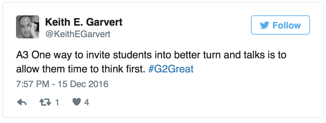Click the like count of 4
Image resolution: width=326 pixels, height=123 pixels.
pos(87,102)
